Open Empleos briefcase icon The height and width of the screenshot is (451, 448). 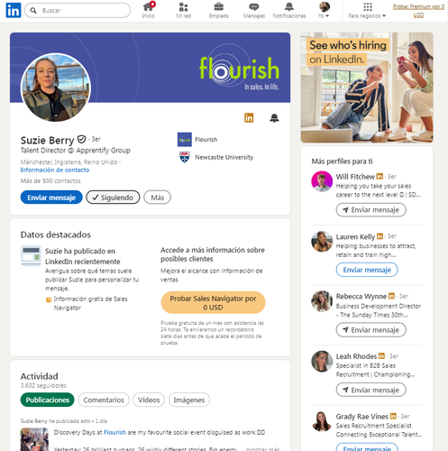219,10
